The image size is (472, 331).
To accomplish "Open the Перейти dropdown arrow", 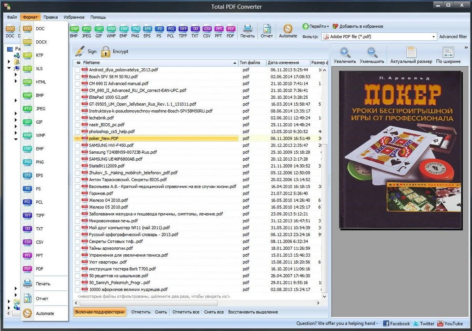I will coord(328,27).
